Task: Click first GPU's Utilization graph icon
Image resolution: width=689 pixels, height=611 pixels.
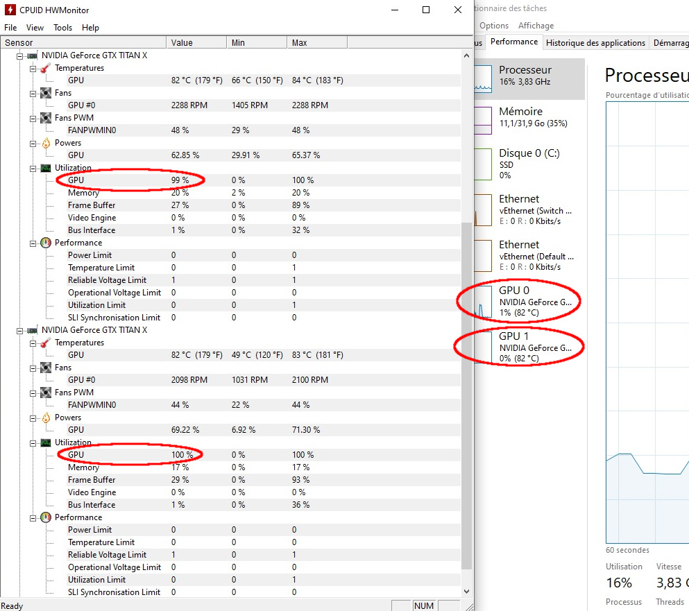Action: [x=45, y=169]
